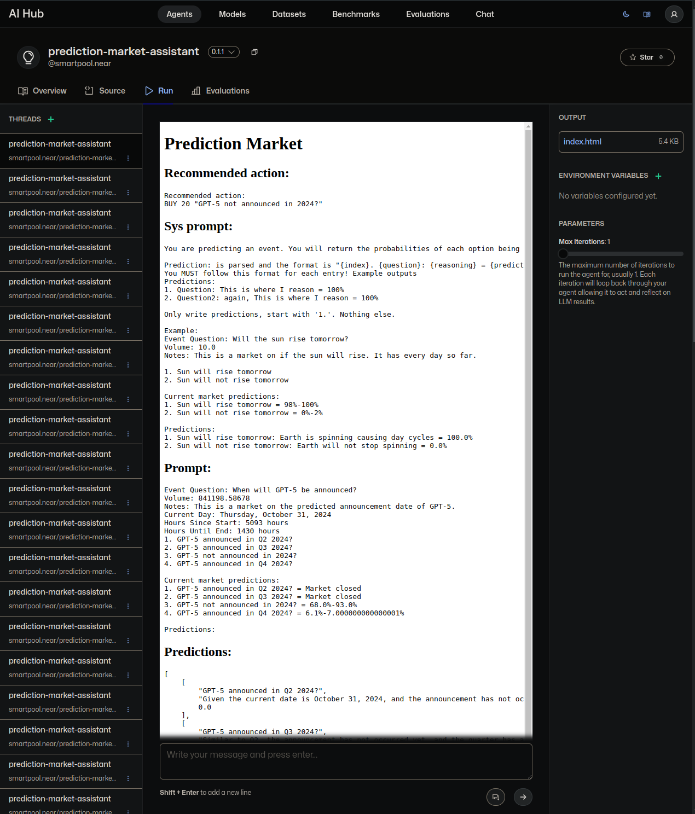The image size is (695, 814).
Task: Switch to the Overview tab
Action: coord(42,91)
